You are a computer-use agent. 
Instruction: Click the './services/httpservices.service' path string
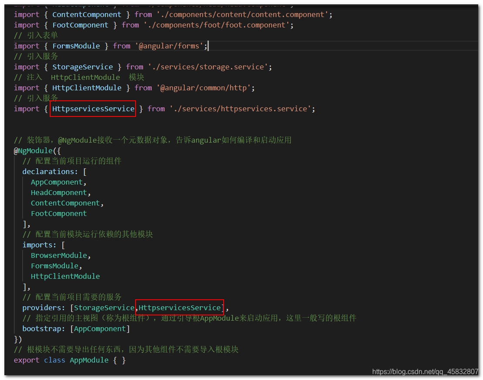pyautogui.click(x=240, y=109)
